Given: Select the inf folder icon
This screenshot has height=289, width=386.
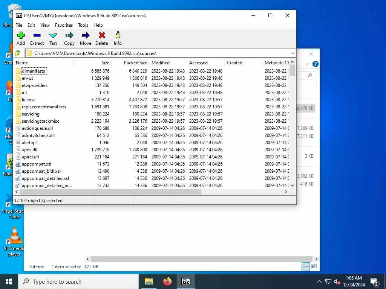Looking at the screenshot, I should click(18, 93).
